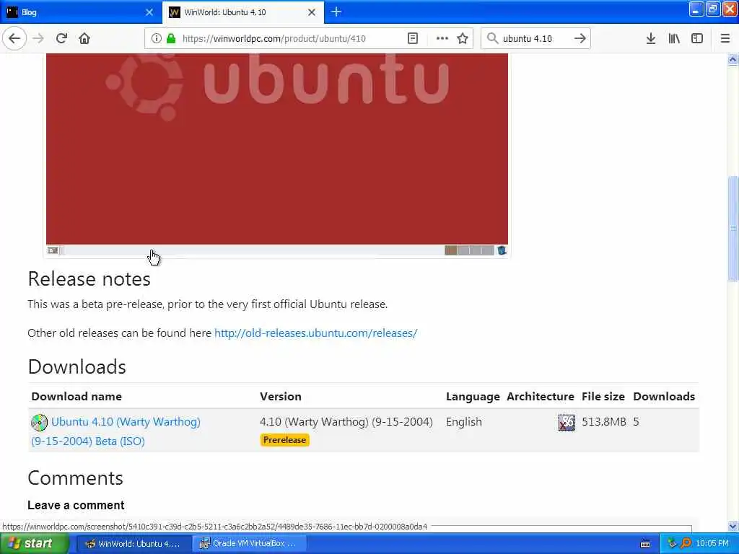739x554 pixels.
Task: Click the Download name column header
Action: (x=76, y=397)
